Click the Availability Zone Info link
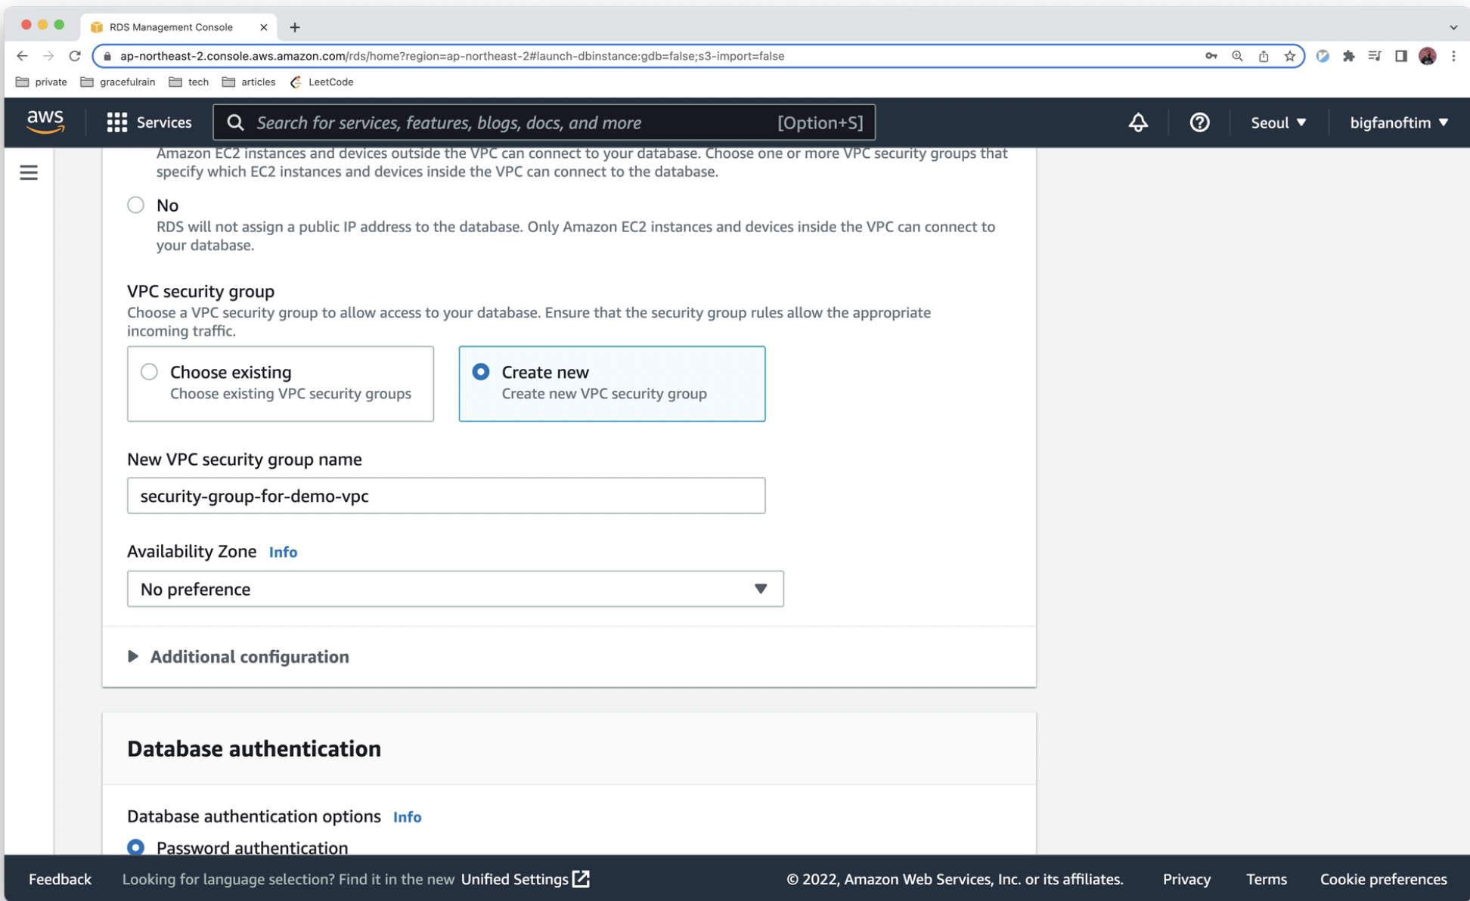1470x901 pixels. tap(283, 552)
